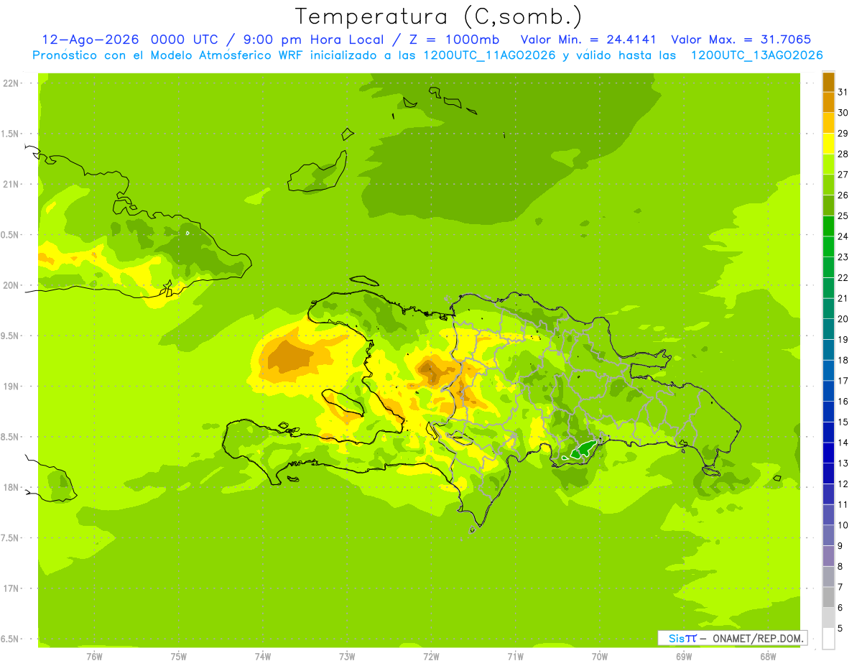
Task: Click the '76W' longitude label
Action: [94, 656]
